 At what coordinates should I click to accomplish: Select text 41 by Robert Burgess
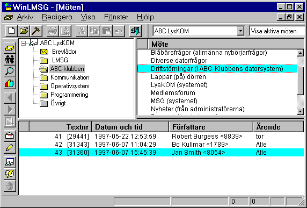coord(162,137)
